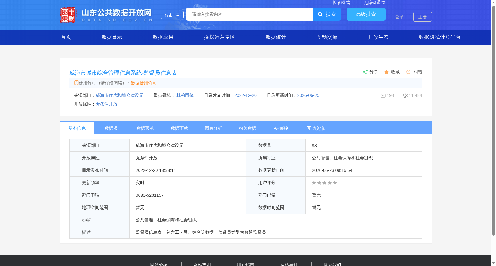
Task: Click the 搜索 search button
Action: [327, 14]
